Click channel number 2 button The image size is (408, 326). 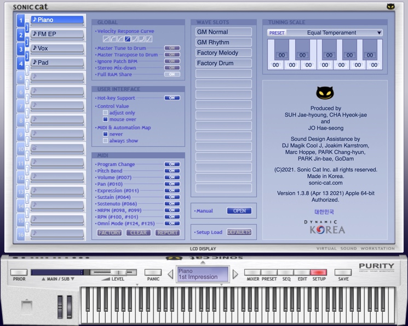[21, 35]
